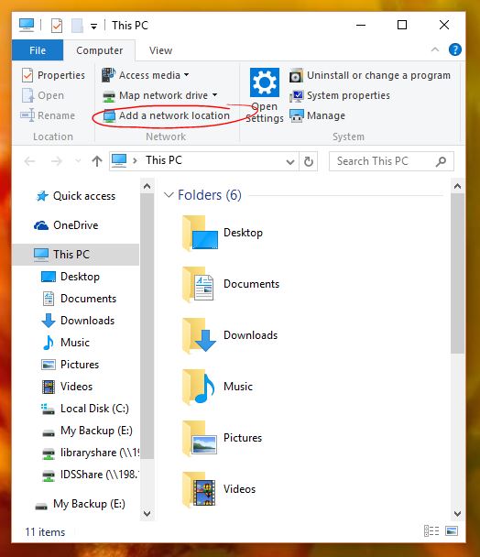Select Quick access in the navigation pane
Image resolution: width=480 pixels, height=557 pixels.
(x=76, y=196)
